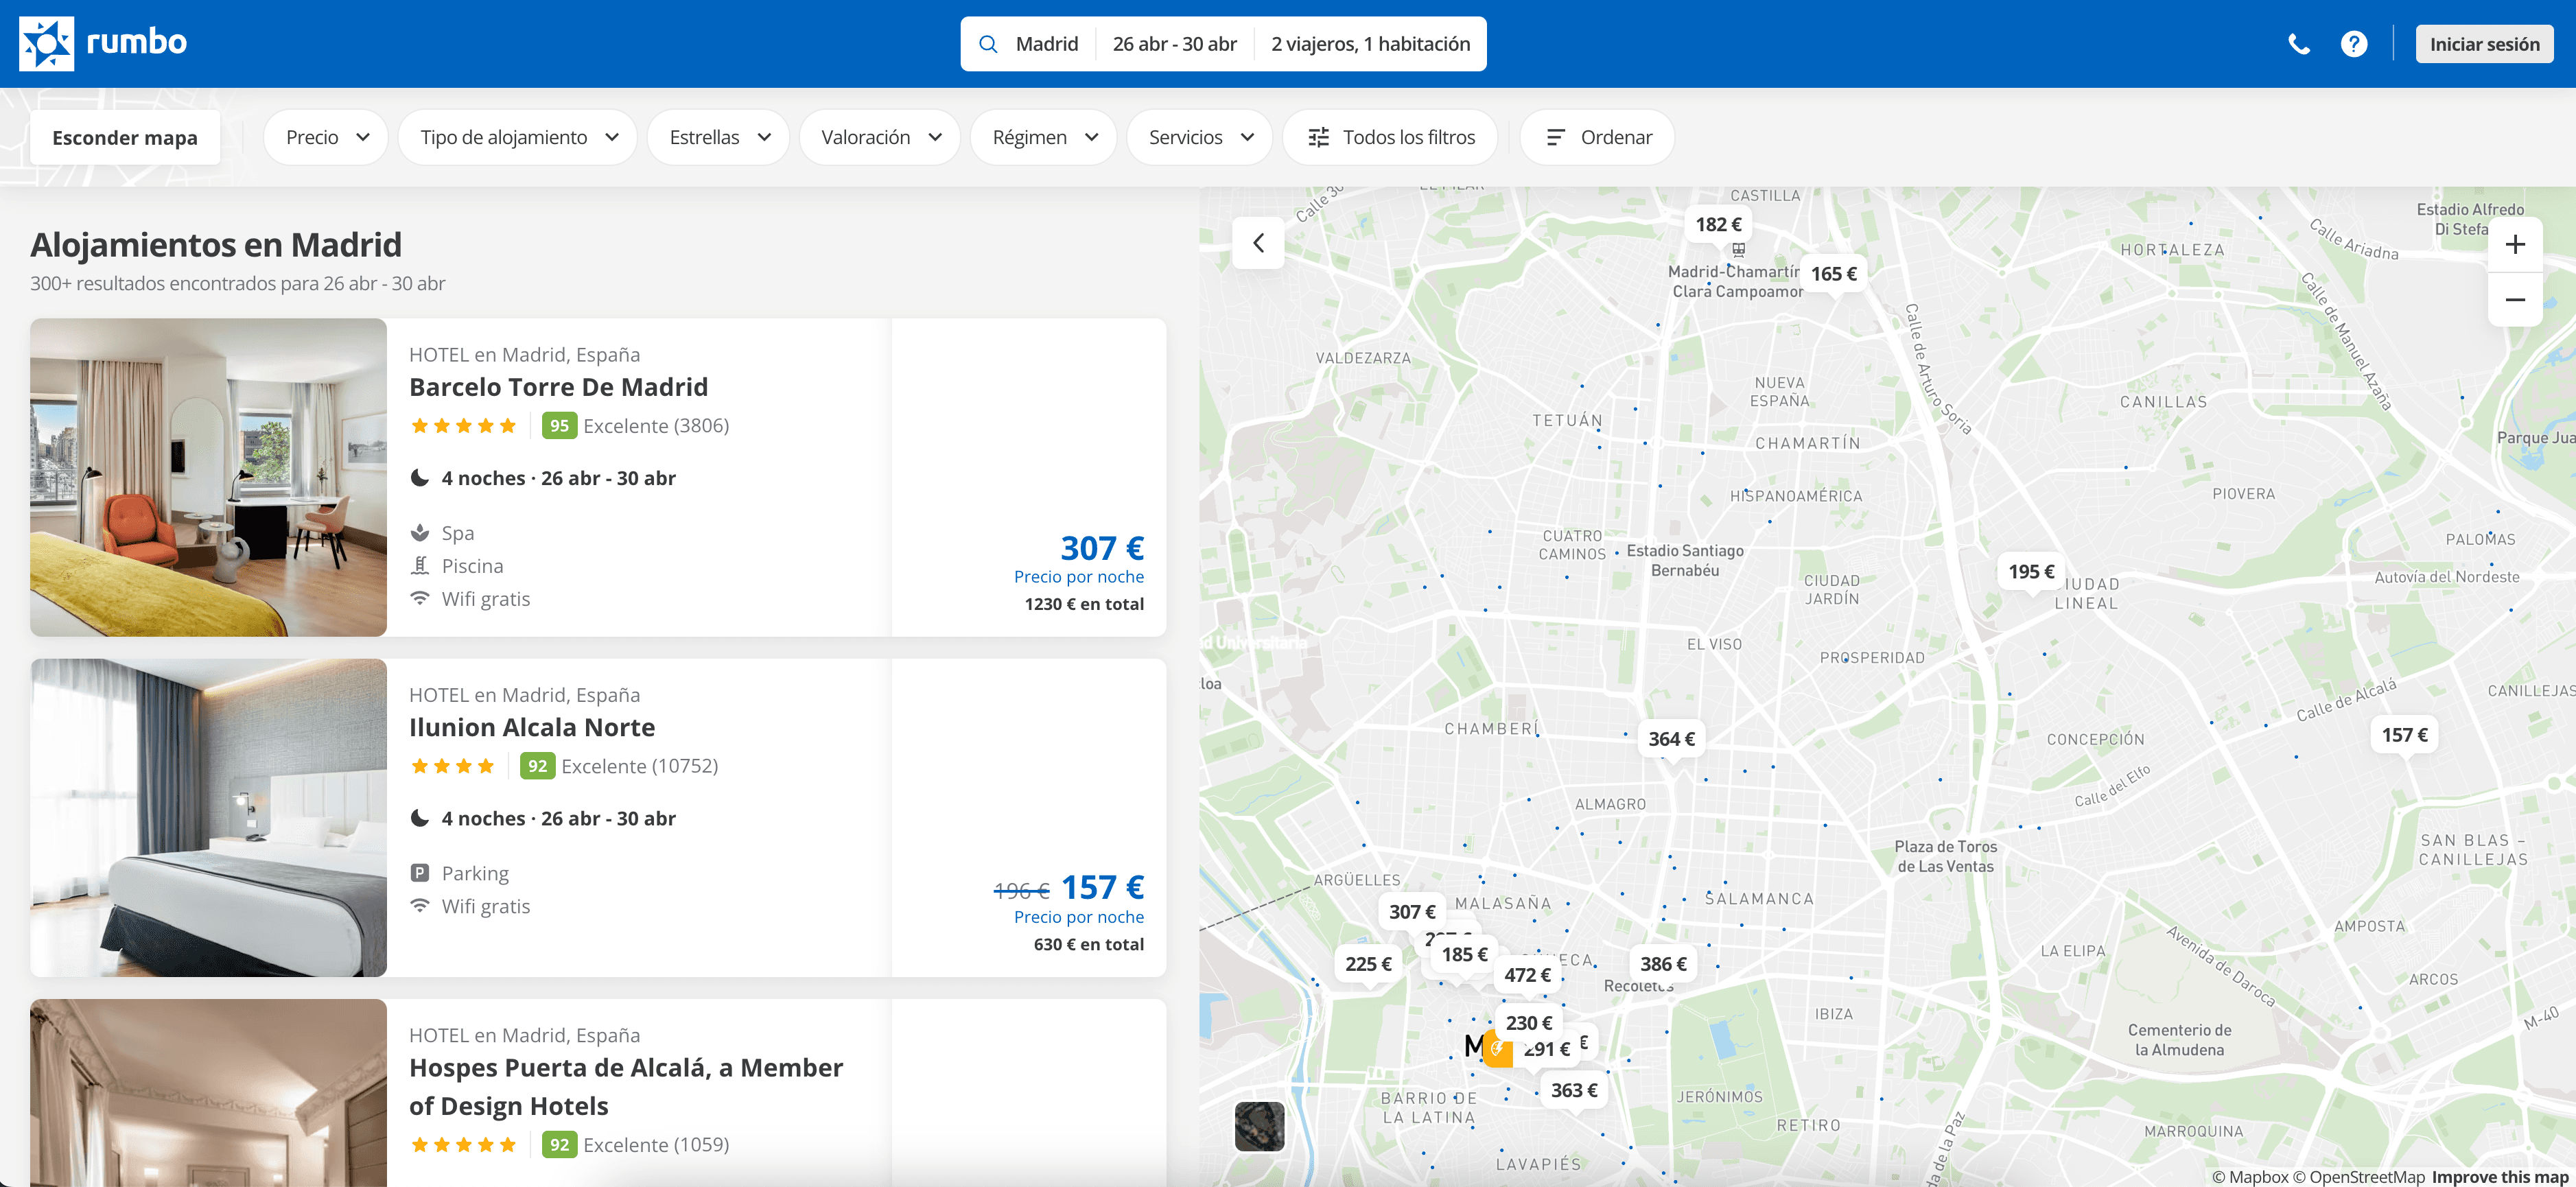
Task: Open Tipo de alojamiento dropdown
Action: tap(518, 138)
